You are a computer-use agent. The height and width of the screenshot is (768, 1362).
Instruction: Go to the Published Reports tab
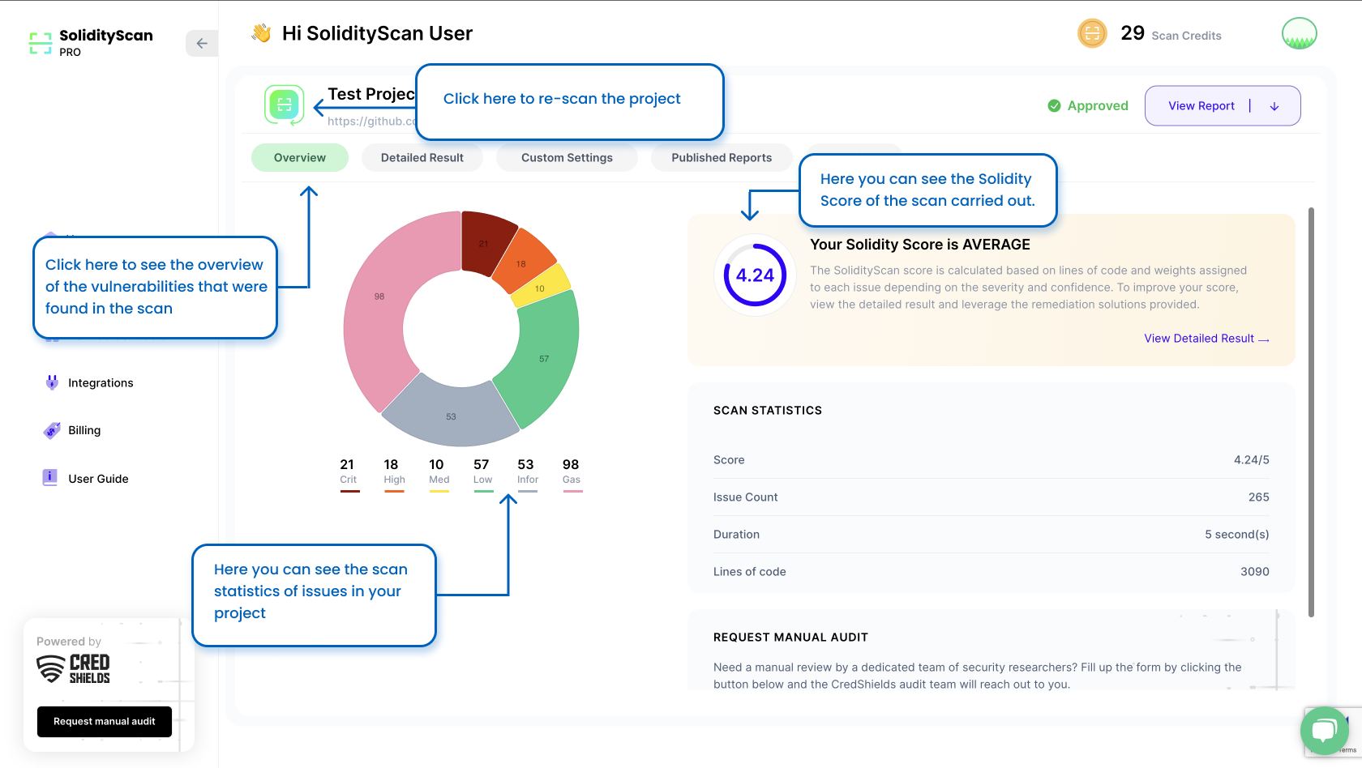721,158
